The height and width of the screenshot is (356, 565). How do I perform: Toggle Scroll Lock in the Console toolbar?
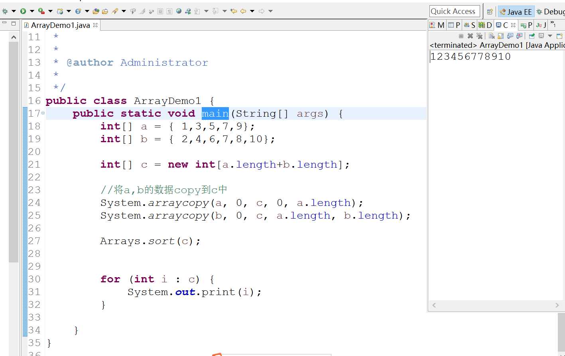[500, 36]
